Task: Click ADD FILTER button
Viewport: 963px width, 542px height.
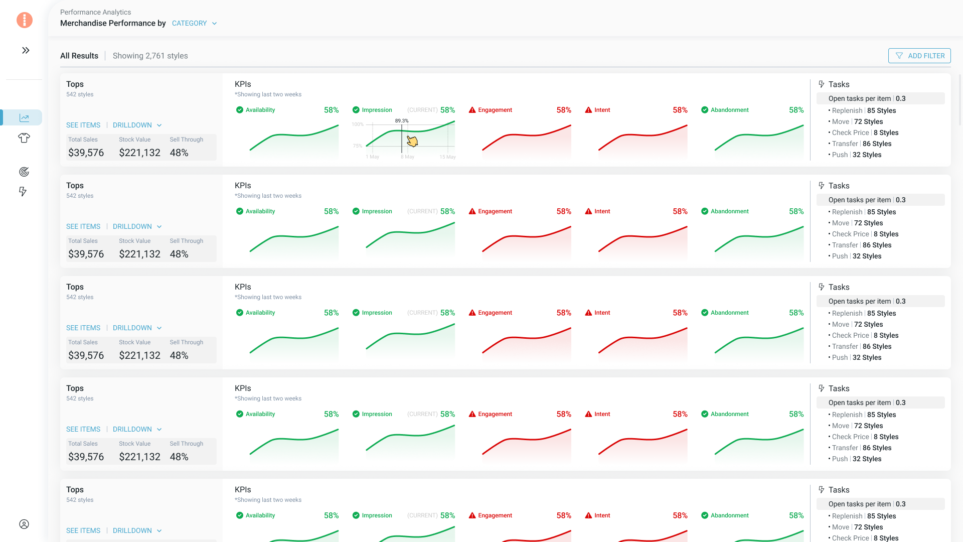Action: (919, 56)
